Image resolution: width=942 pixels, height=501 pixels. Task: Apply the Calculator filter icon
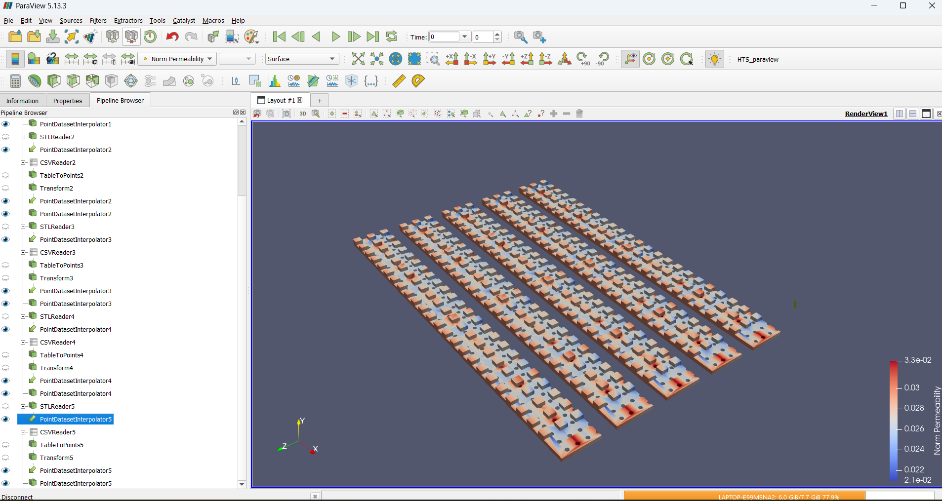pos(15,81)
